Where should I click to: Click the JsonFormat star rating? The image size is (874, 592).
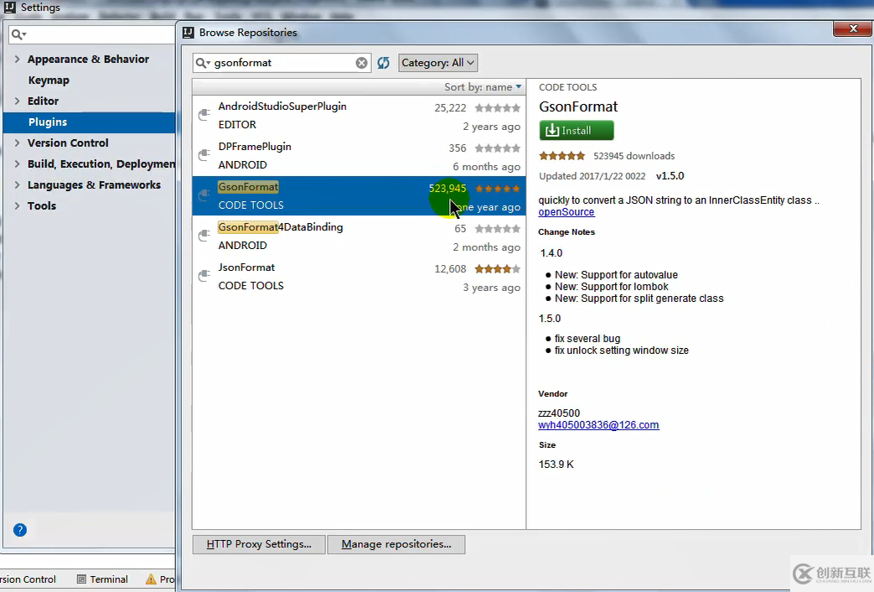[498, 269]
